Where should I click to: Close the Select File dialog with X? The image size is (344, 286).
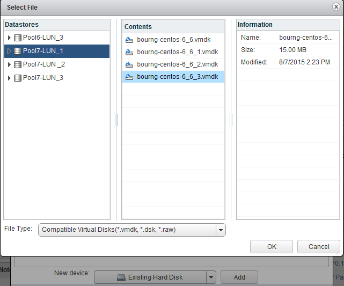pyautogui.click(x=336, y=7)
